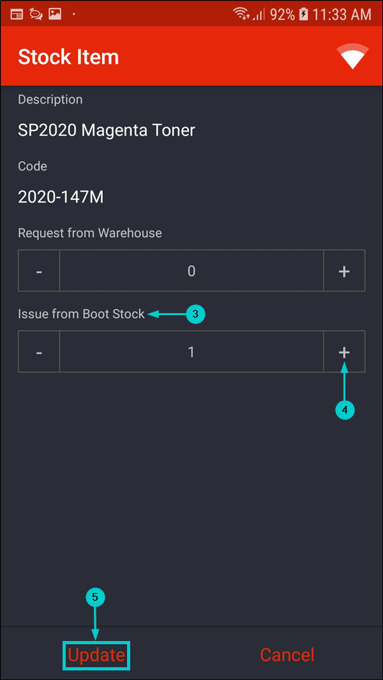This screenshot has height=680, width=383.
Task: Tap the picture notification icon in the status bar
Action: coord(55,13)
